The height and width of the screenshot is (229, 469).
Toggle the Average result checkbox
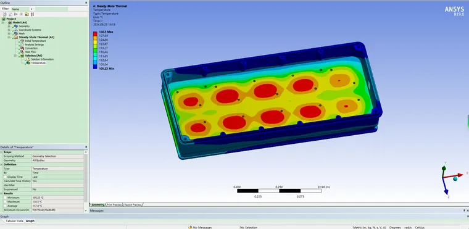tap(6, 206)
